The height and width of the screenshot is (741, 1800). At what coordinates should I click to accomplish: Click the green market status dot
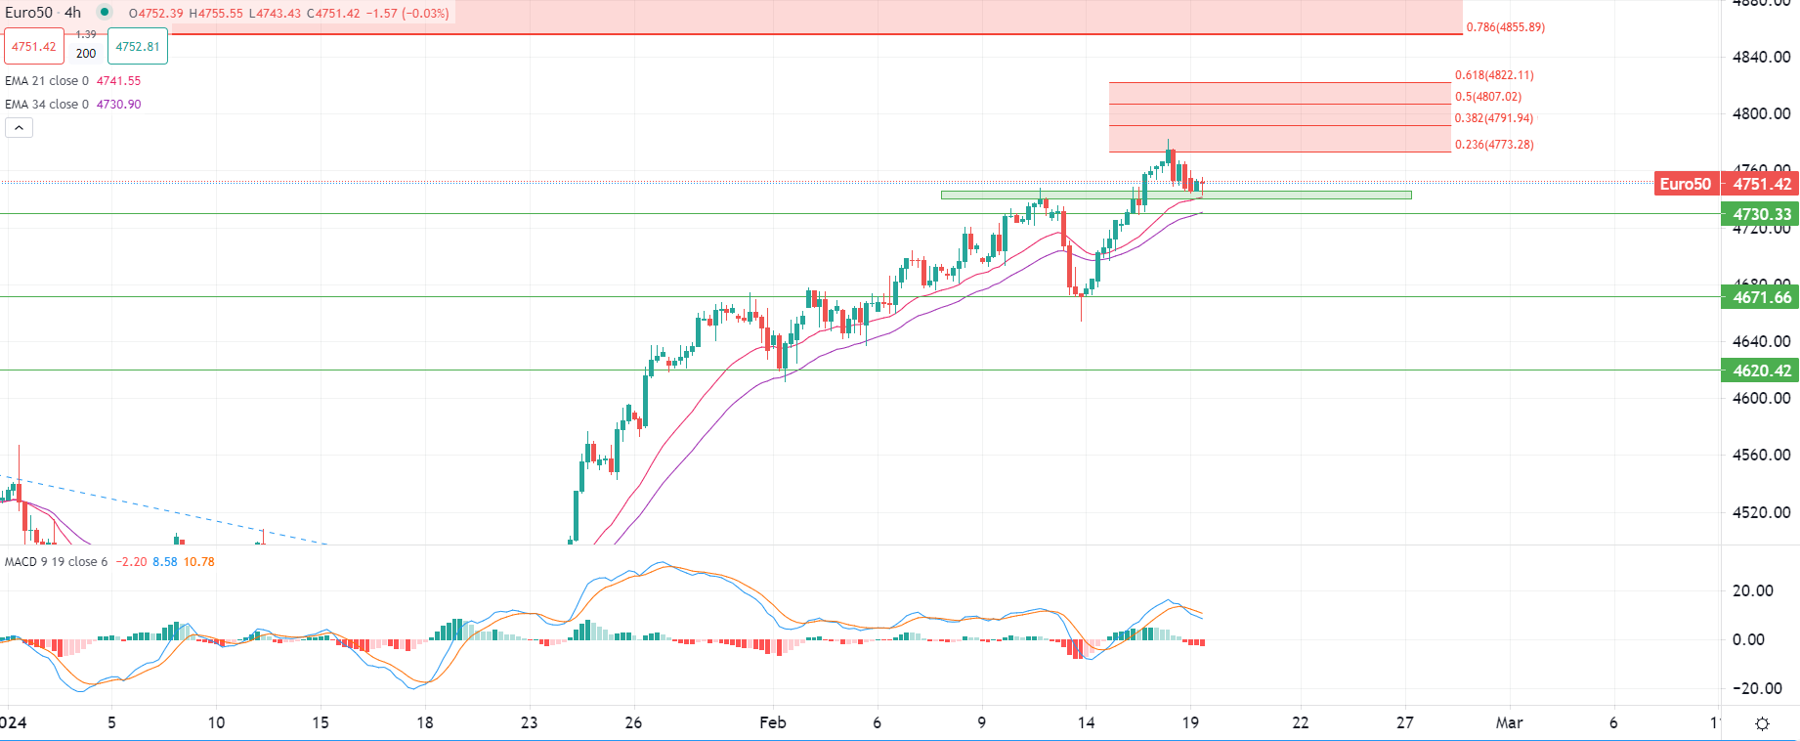[105, 13]
